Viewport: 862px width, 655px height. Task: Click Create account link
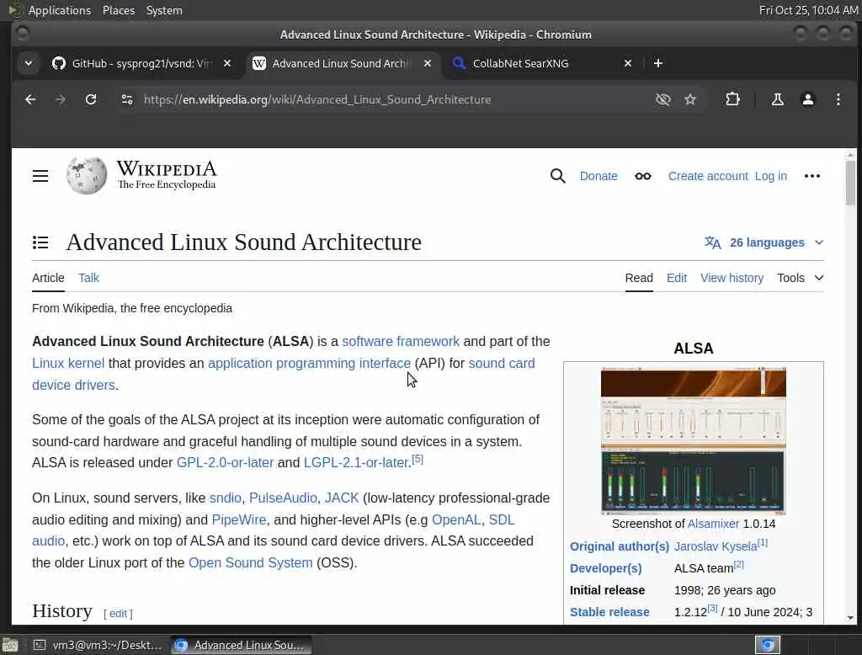click(x=708, y=176)
